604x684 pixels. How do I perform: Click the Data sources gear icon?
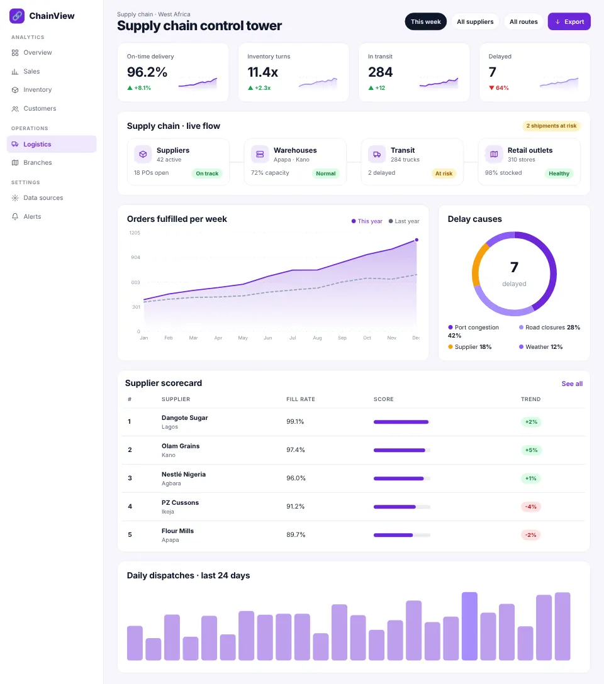tap(15, 198)
